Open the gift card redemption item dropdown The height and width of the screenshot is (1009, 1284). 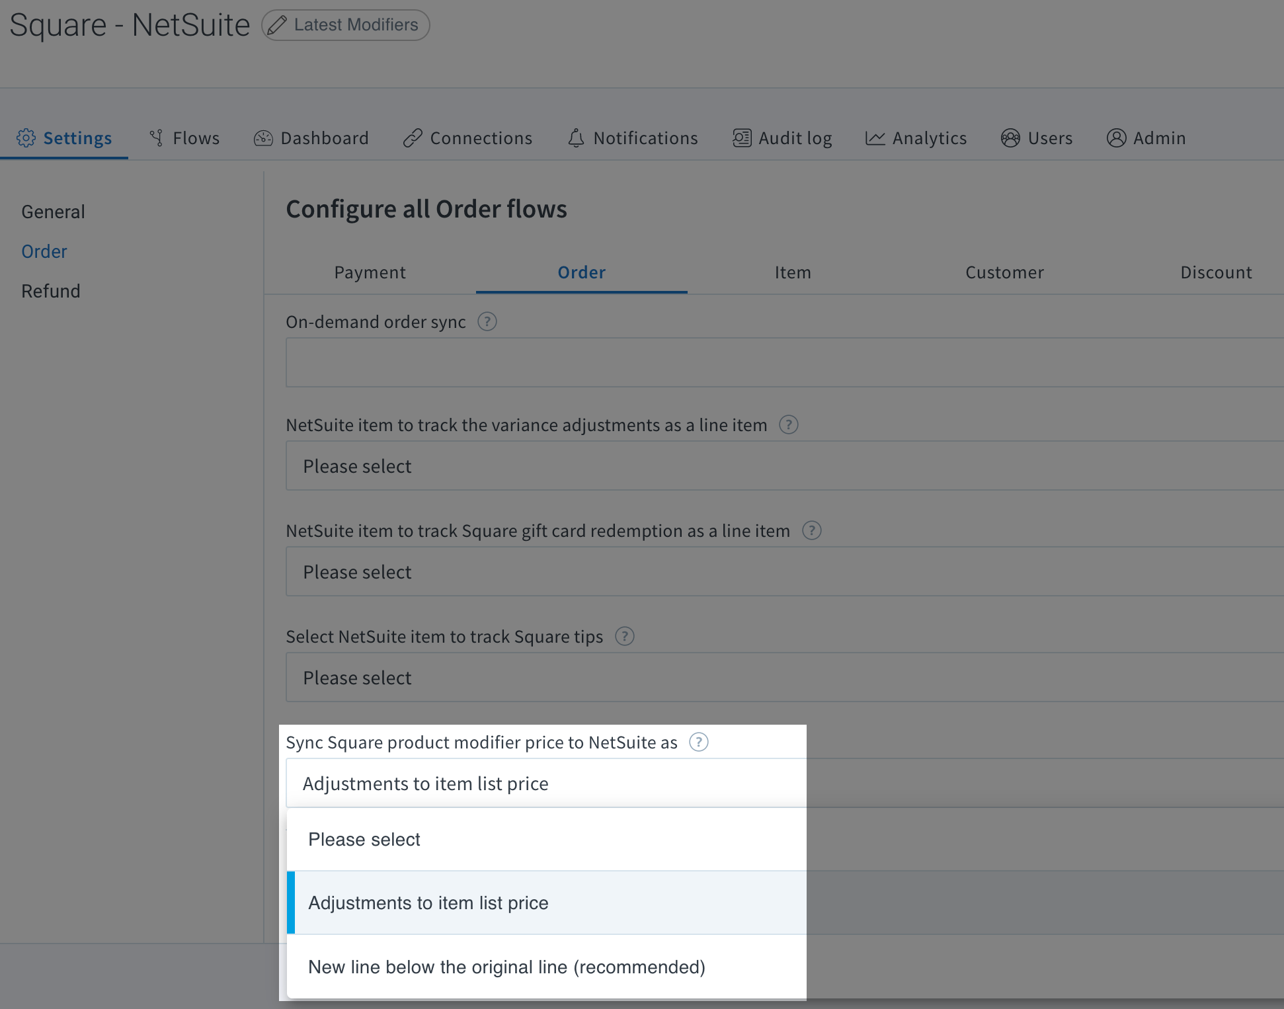pyautogui.click(x=785, y=571)
